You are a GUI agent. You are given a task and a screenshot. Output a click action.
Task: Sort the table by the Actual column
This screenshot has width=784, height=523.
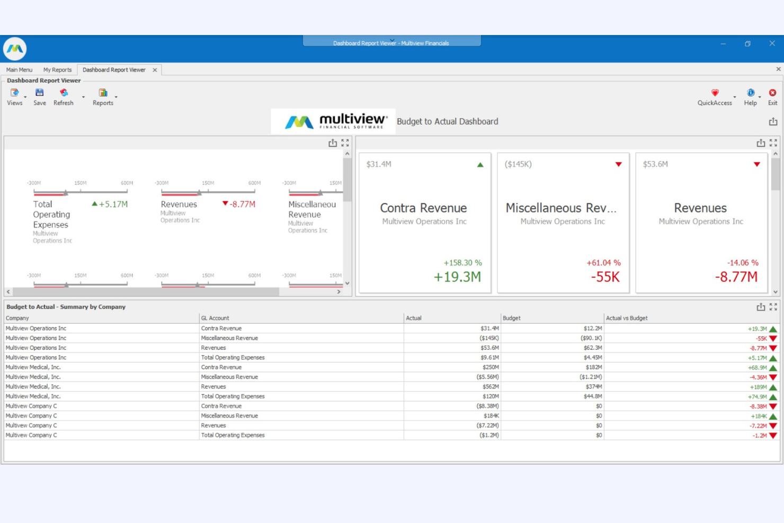tap(414, 318)
